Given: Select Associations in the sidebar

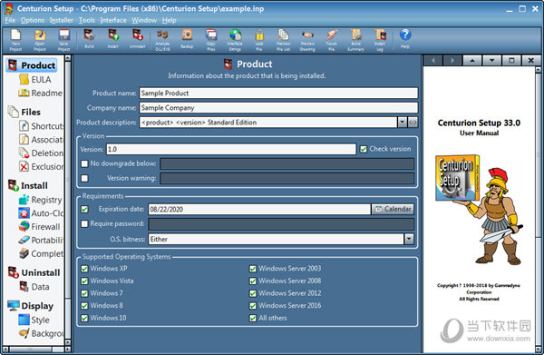Looking at the screenshot, I should pyautogui.click(x=42, y=139).
